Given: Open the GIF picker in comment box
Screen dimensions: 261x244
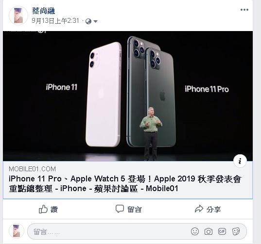Looking at the screenshot, I should [x=222, y=231].
